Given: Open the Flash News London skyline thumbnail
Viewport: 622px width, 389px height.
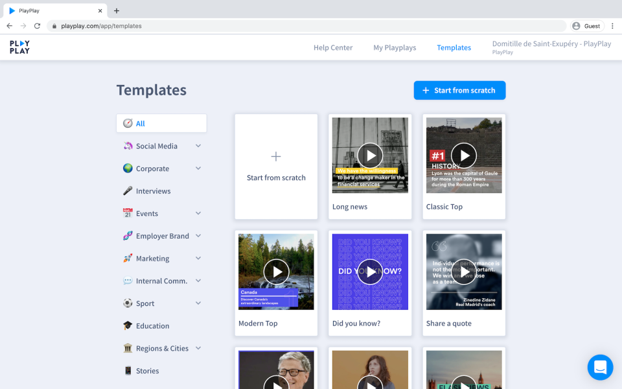Looking at the screenshot, I should pos(464,370).
